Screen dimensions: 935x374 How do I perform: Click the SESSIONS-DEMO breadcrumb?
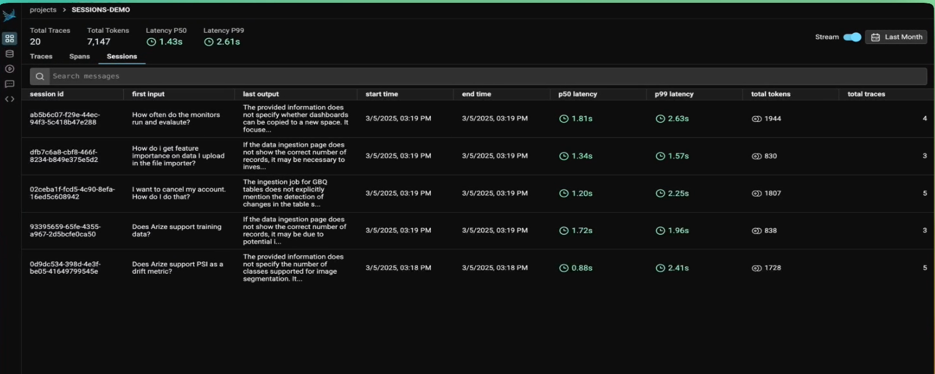click(101, 10)
